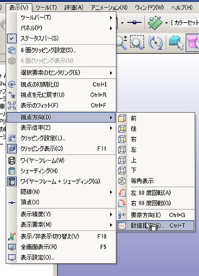Select 等角表示 isometric view
Image resolution: width=199 pixels, height=276 pixels.
pyautogui.click(x=156, y=181)
